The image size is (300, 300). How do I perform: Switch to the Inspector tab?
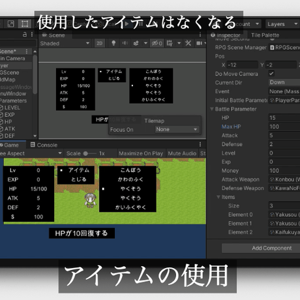(x=226, y=35)
